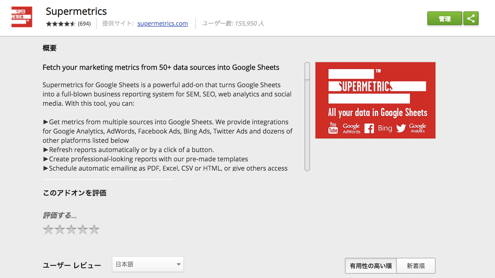Image resolution: width=495 pixels, height=278 pixels.
Task: Click the Supermetrics title heading
Action: click(x=76, y=11)
